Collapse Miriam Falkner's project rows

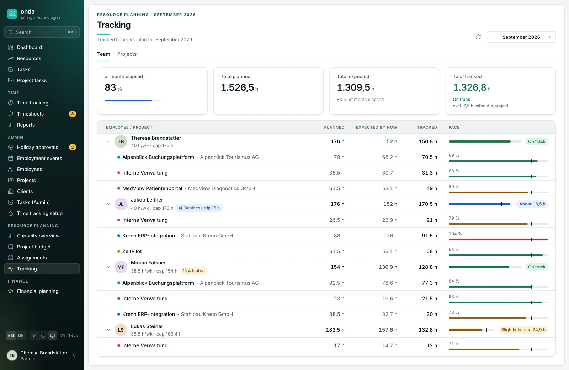coord(108,267)
